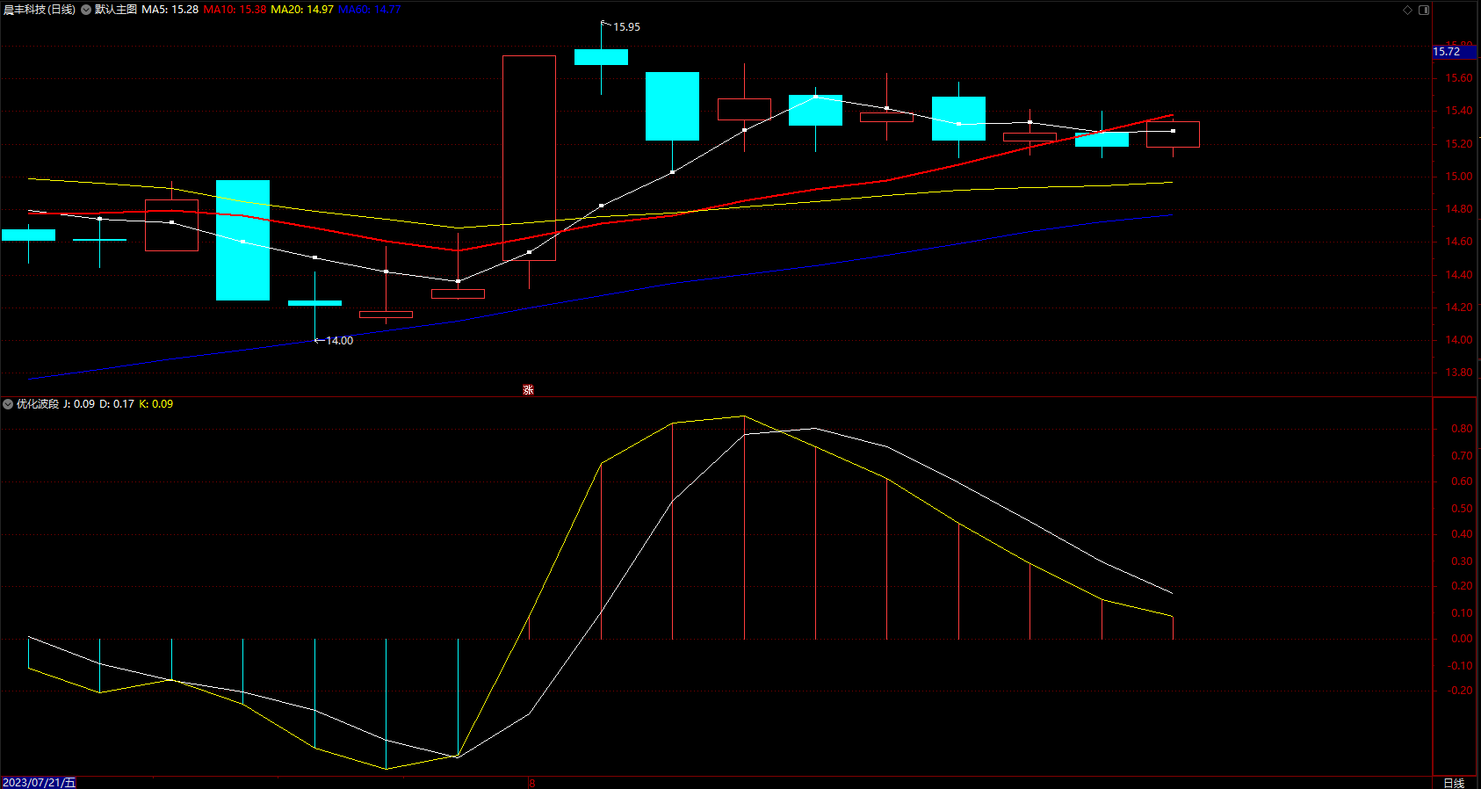Click the 涨 marker icon below the candles
The width and height of the screenshot is (1481, 789).
coord(528,389)
